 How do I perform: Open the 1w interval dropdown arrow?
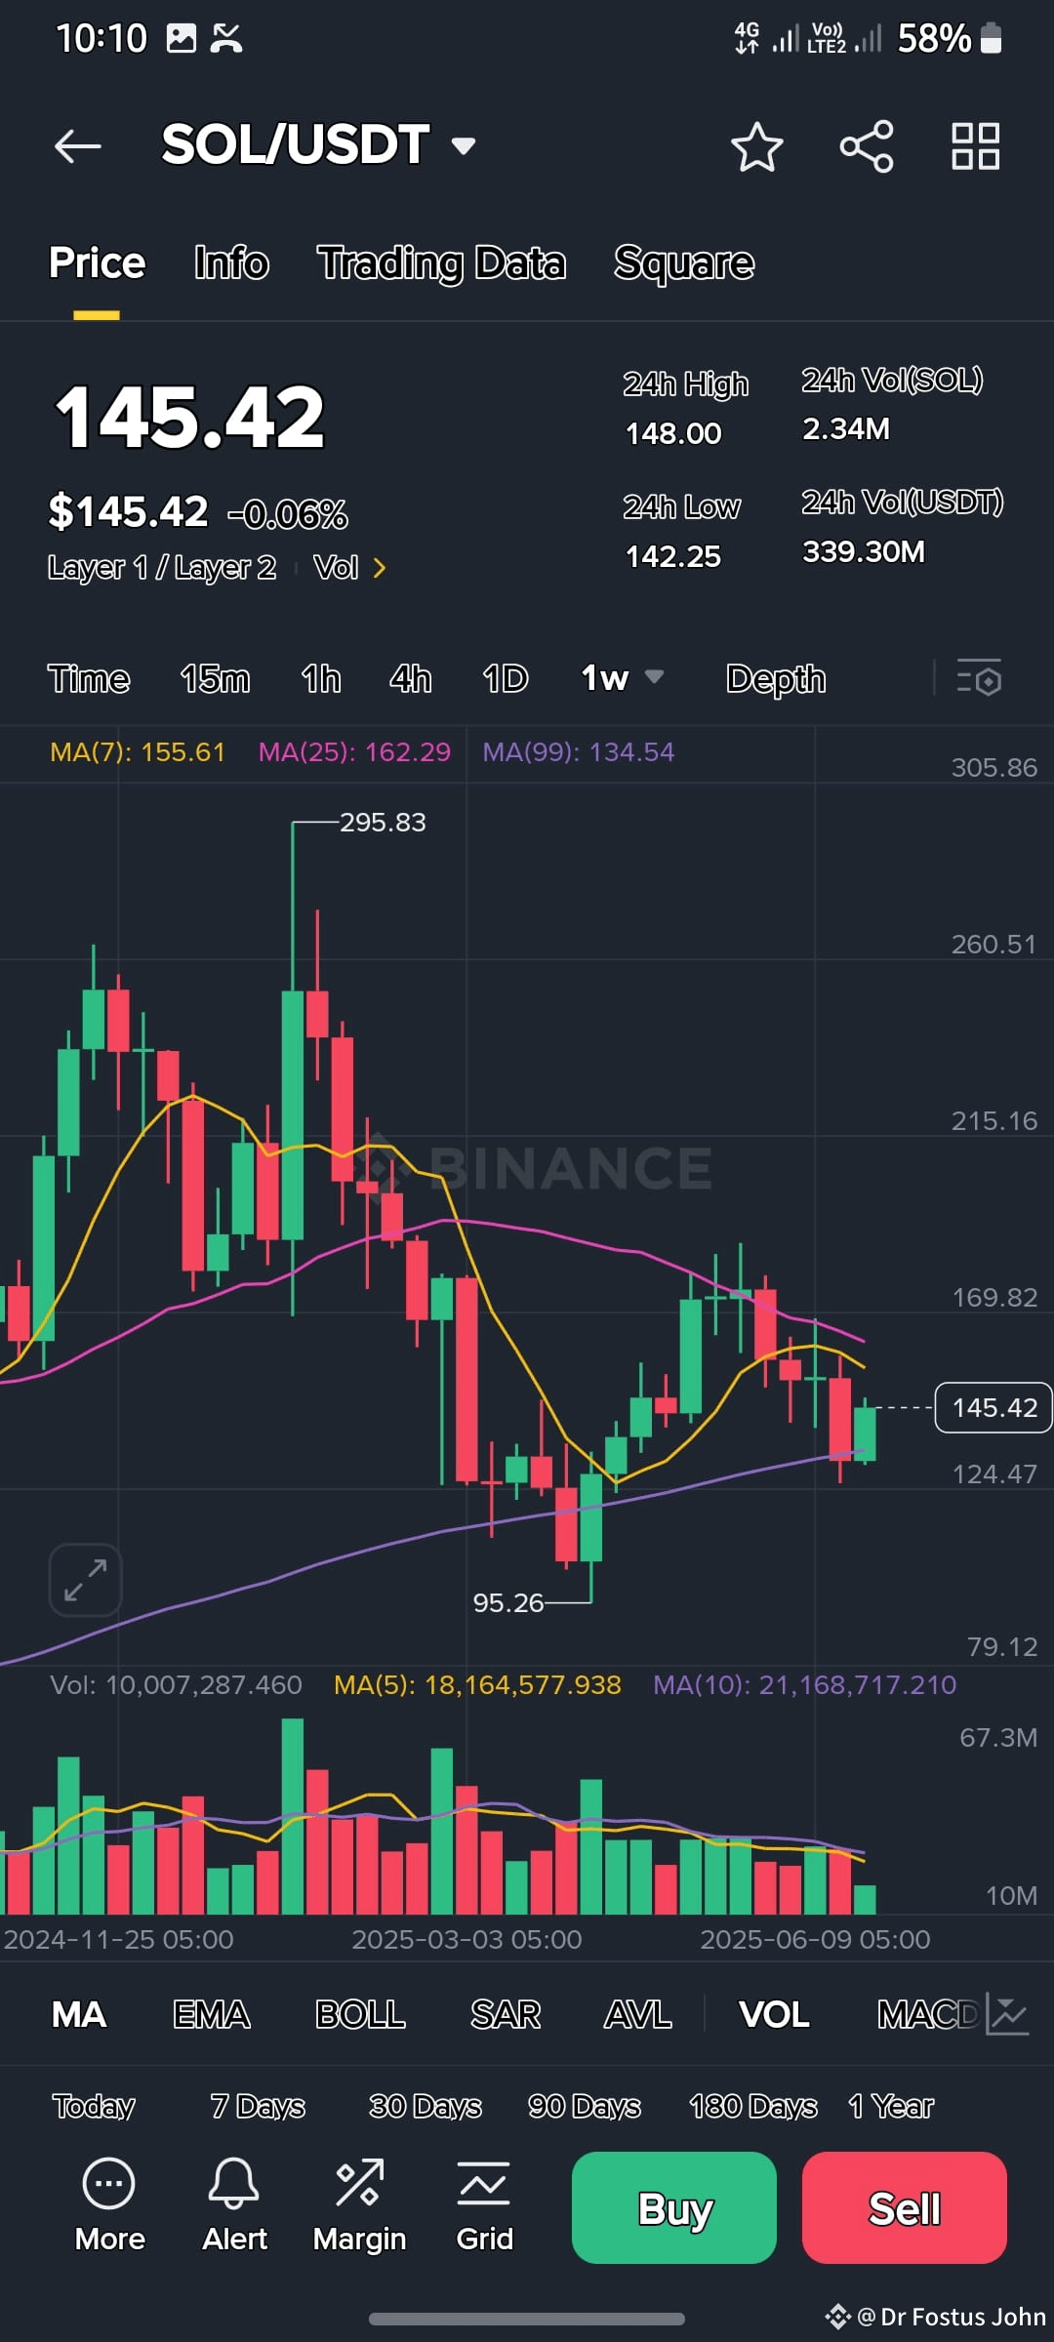click(x=655, y=677)
